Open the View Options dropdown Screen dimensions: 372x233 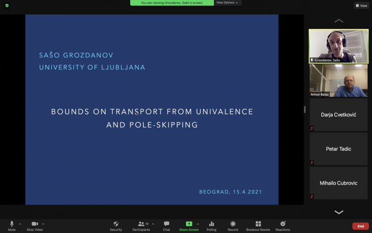click(x=227, y=3)
